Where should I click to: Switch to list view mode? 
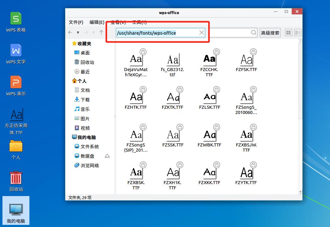pyautogui.click(x=298, y=32)
